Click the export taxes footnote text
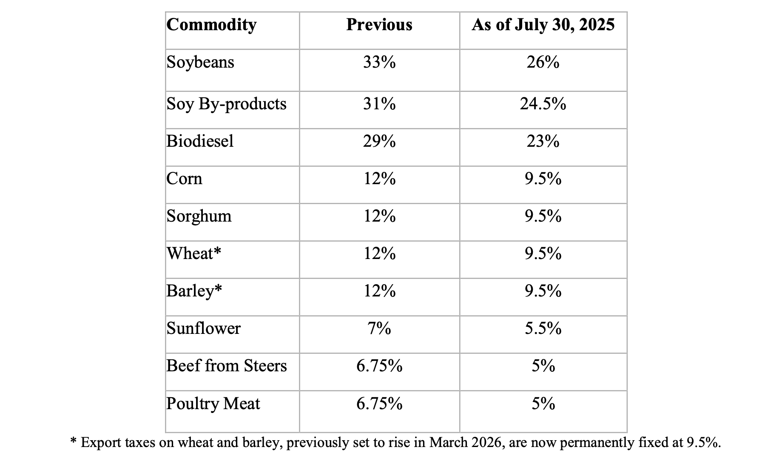 coord(395,443)
